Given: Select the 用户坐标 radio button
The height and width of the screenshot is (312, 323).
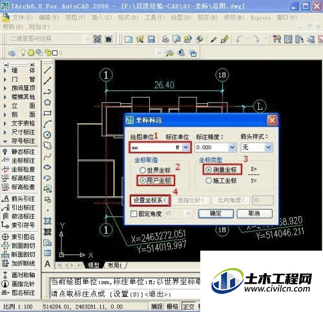Looking at the screenshot, I should [142, 180].
